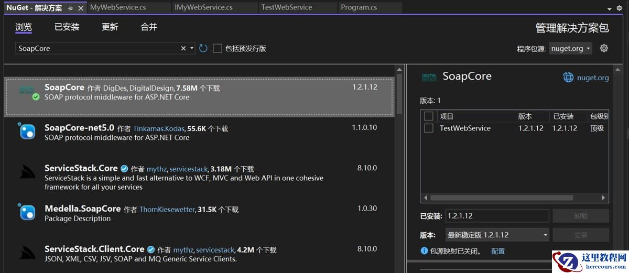Click scroll-left arrow in project table
This screenshot has height=273, width=629.
tap(425, 198)
